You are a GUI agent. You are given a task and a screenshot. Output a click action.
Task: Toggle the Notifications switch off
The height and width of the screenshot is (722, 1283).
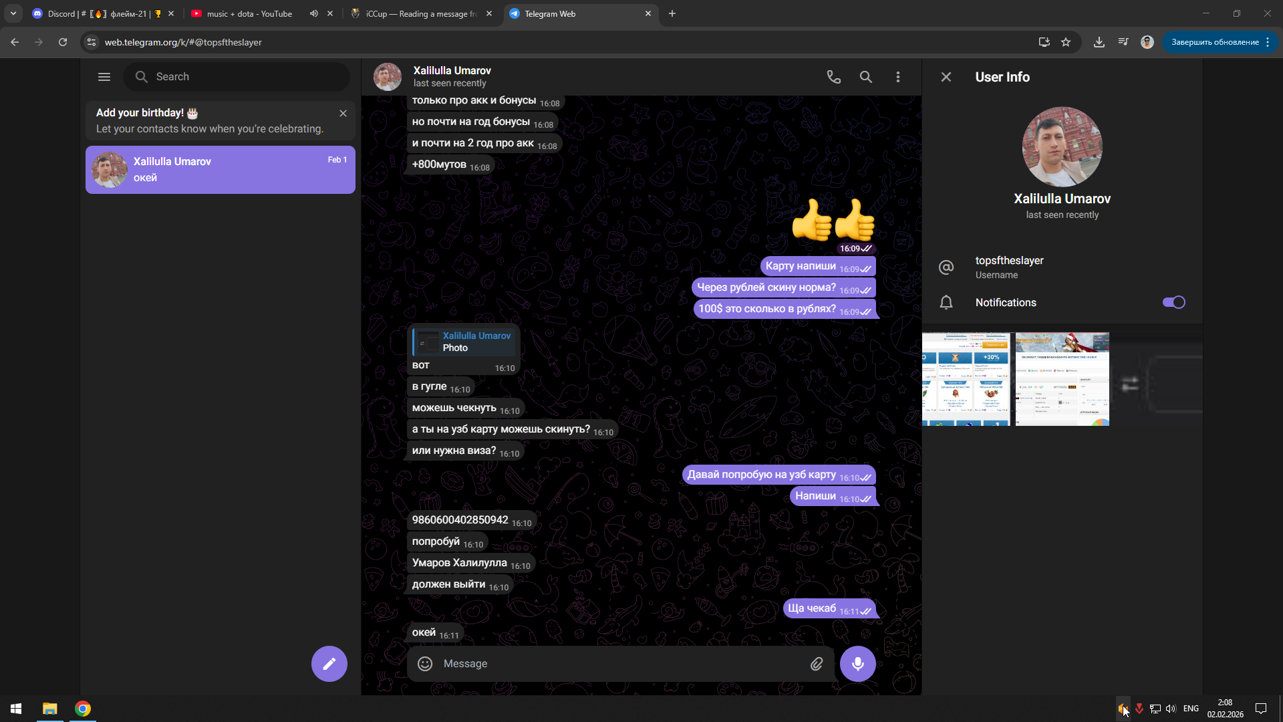(x=1173, y=302)
